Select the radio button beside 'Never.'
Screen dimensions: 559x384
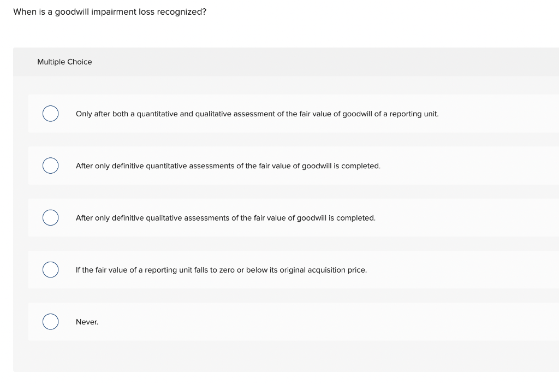coord(50,322)
